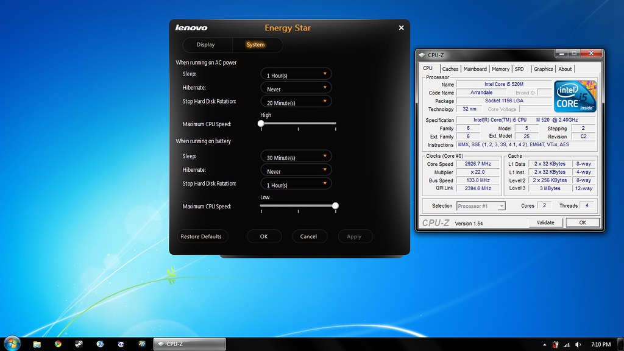Select the CPU tab in CPU-Z
624x351 pixels.
[x=428, y=68]
